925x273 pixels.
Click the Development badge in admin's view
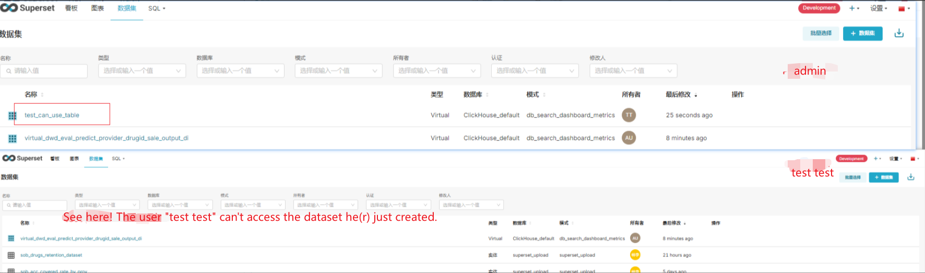[819, 8]
